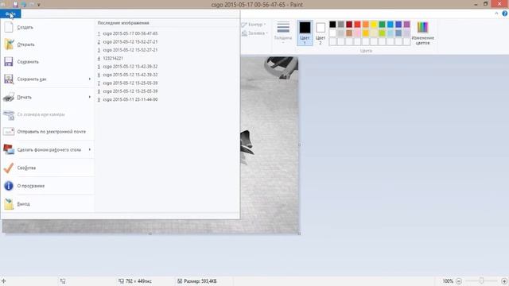Pick the green palette swatch
The image size is (509, 286).
coord(382,25)
